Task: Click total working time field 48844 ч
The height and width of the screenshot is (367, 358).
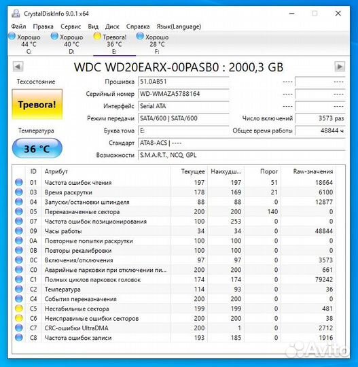Action: [320, 130]
